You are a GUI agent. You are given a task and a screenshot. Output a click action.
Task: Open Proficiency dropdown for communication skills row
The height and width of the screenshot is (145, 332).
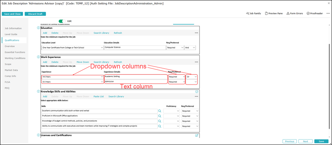pos(172,111)
